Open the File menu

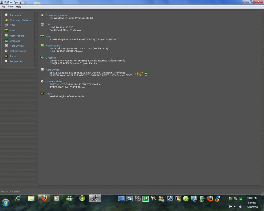3,7
